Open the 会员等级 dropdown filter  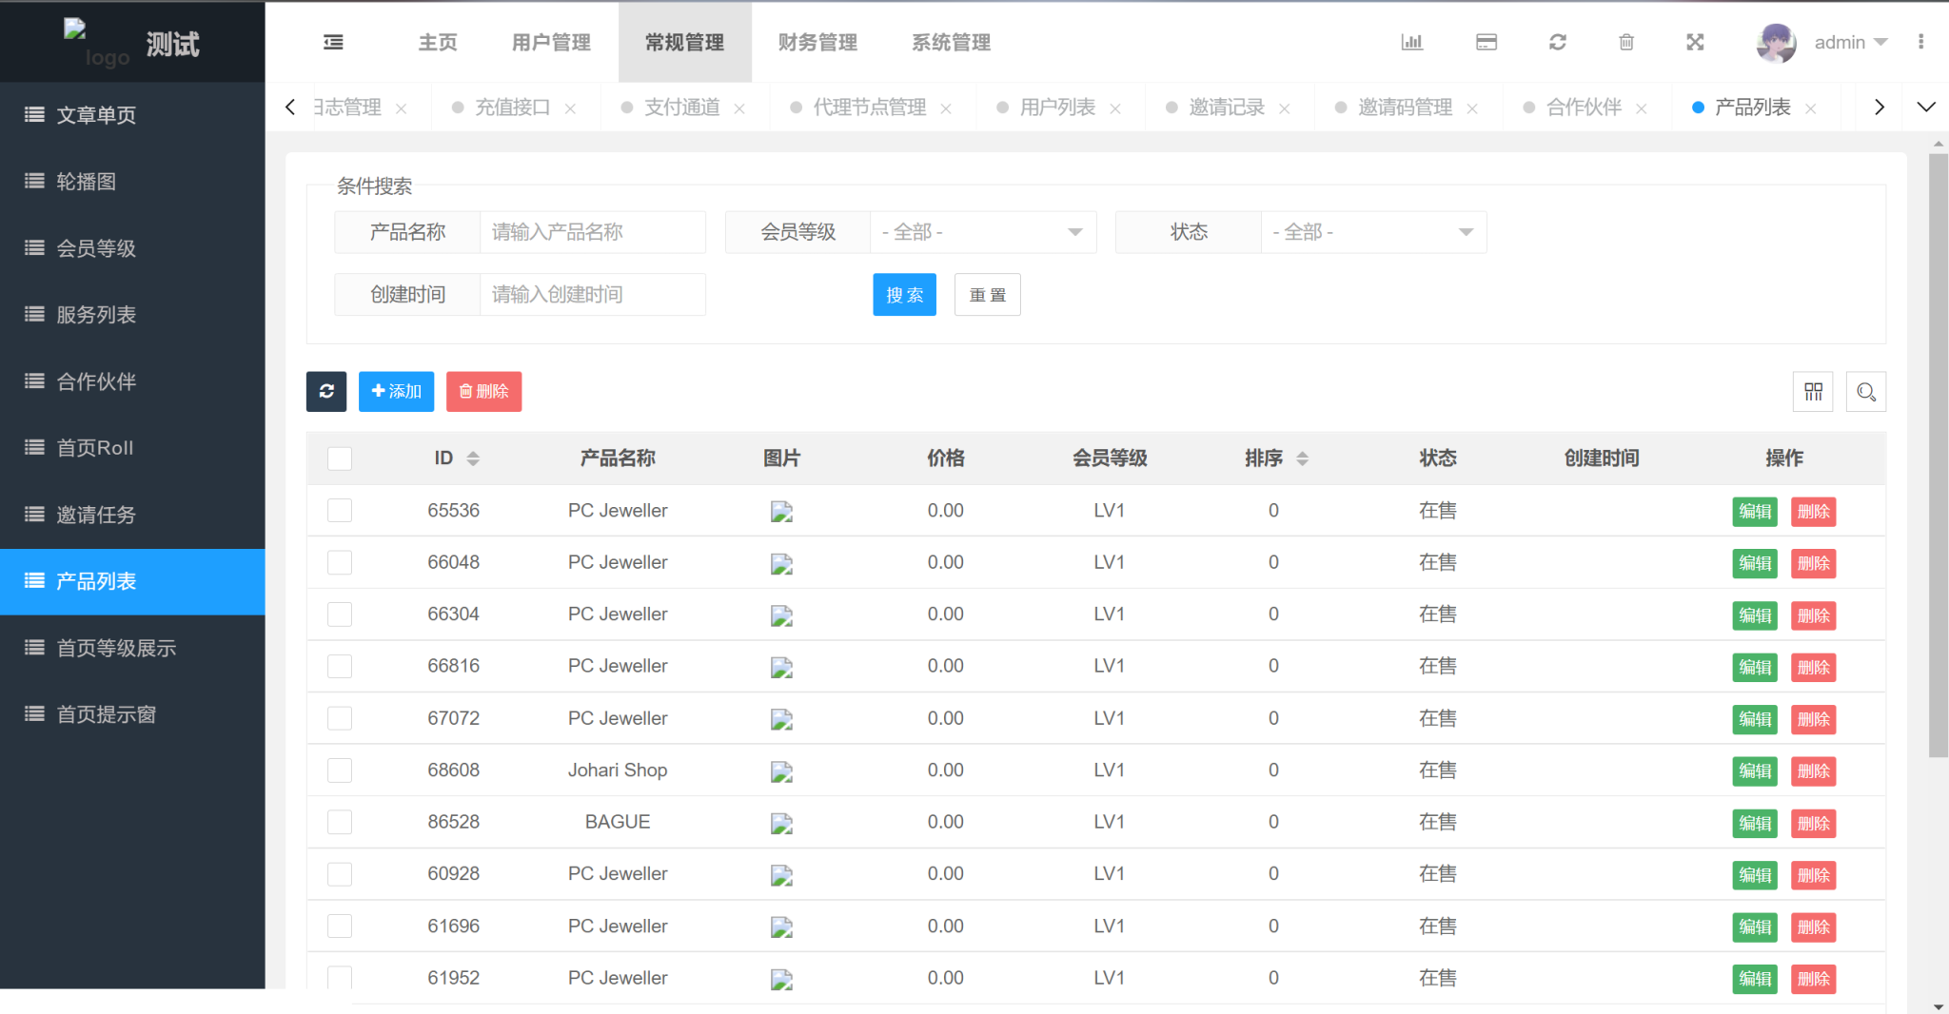click(x=982, y=232)
